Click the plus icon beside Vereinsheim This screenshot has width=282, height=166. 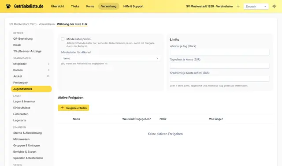tap(238, 6)
